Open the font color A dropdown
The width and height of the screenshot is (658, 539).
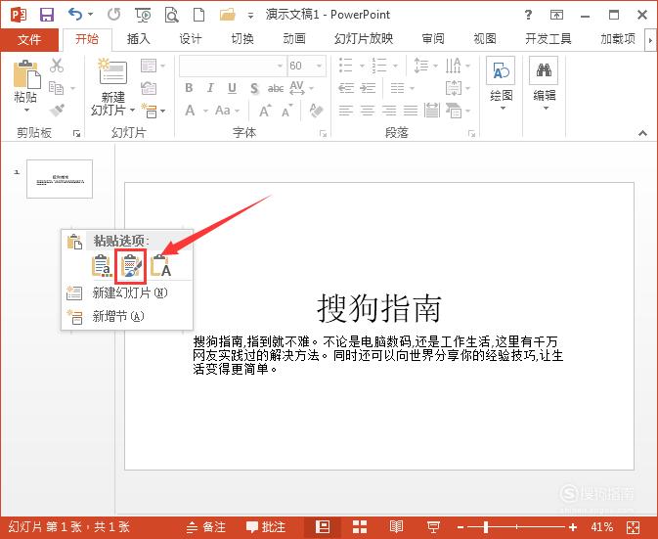[205, 111]
